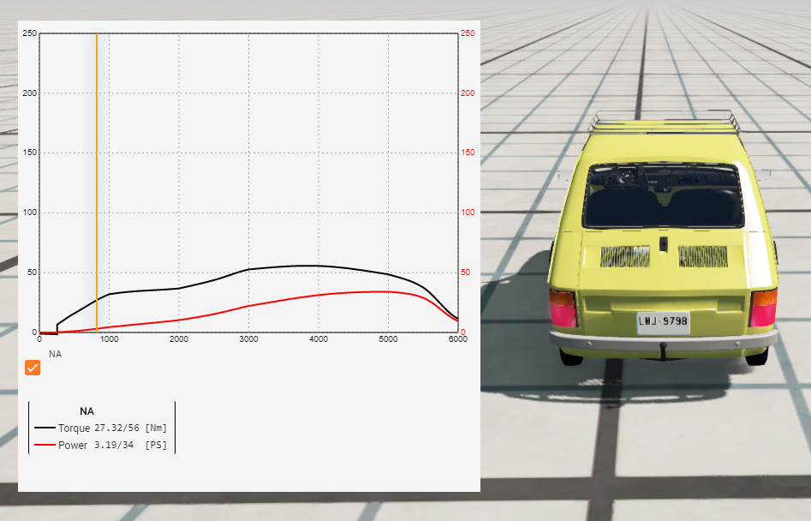
Task: Click the LHJ-9798 license plate
Action: 663,322
